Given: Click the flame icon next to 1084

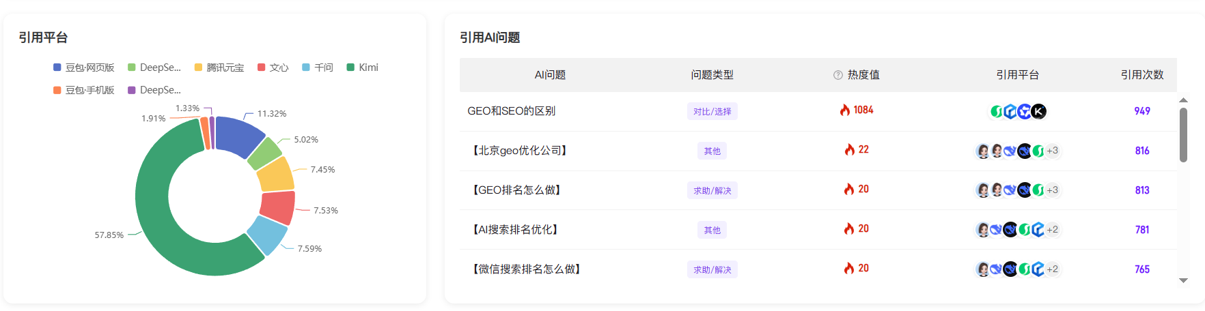Looking at the screenshot, I should (x=845, y=110).
